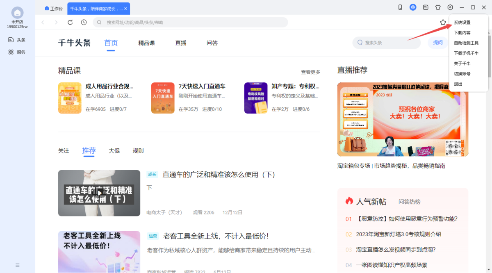Open the live stream recommendation thumbnail

point(403,119)
